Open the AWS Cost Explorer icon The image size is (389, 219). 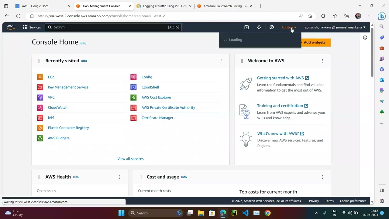133,97
